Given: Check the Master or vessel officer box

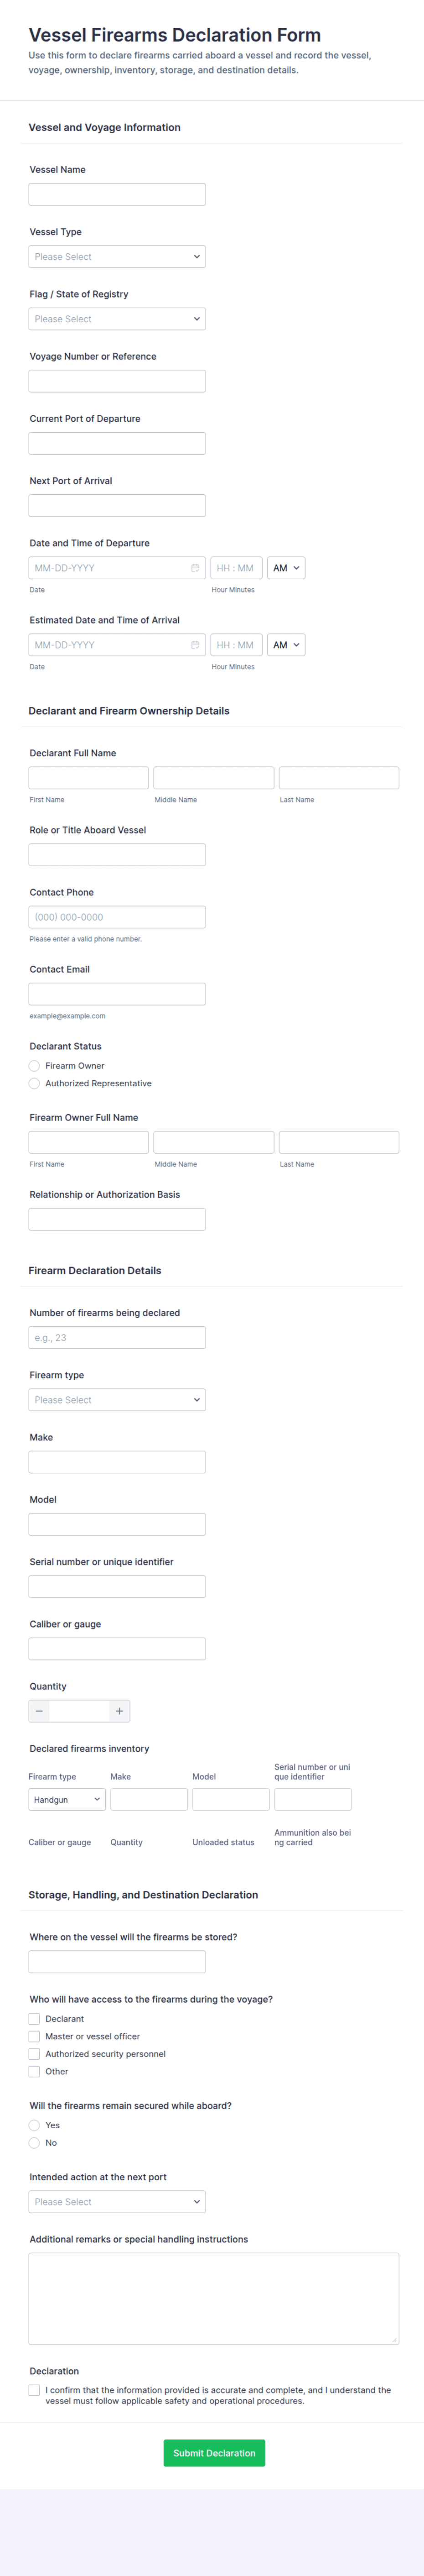Looking at the screenshot, I should click(34, 2036).
